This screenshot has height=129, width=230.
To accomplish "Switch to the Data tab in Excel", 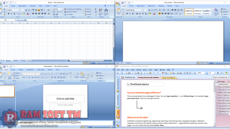I will pyautogui.click(x=41, y=6).
